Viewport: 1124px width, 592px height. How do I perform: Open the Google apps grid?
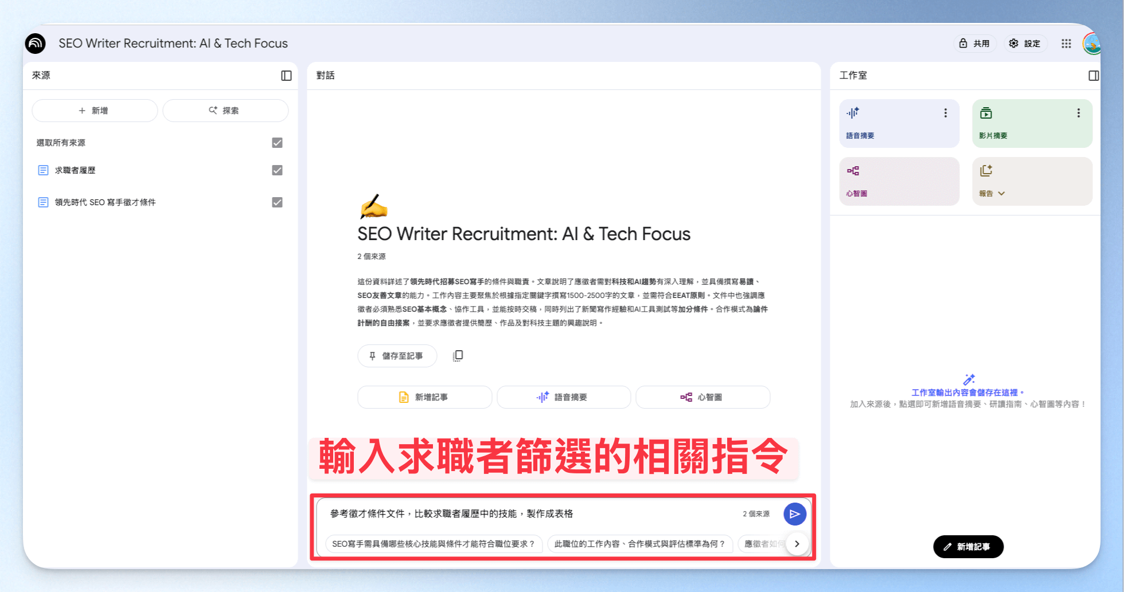coord(1066,44)
